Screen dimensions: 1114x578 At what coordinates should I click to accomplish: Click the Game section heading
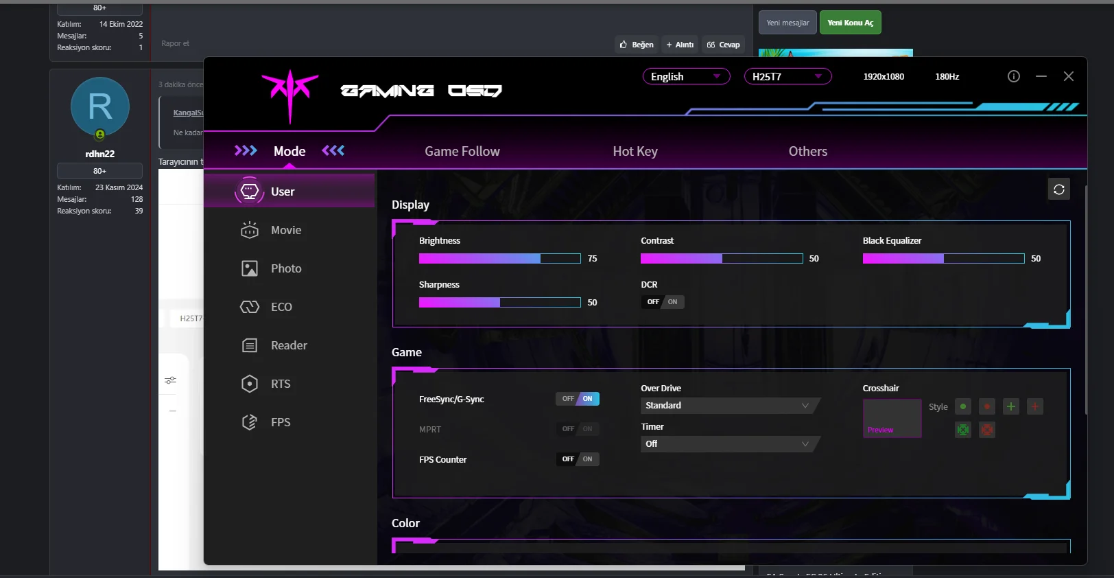(407, 352)
